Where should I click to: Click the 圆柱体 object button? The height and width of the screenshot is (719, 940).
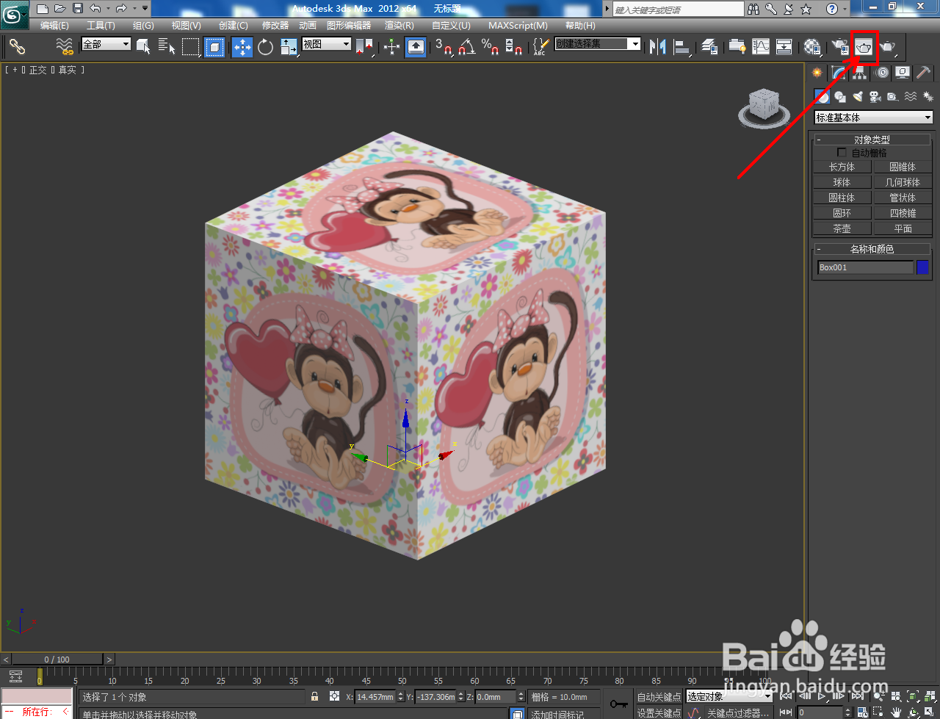(842, 198)
